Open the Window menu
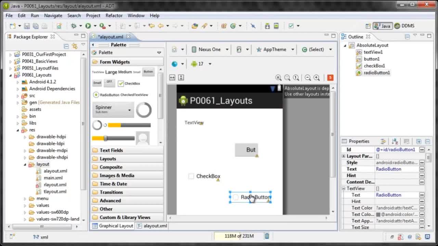 136,15
